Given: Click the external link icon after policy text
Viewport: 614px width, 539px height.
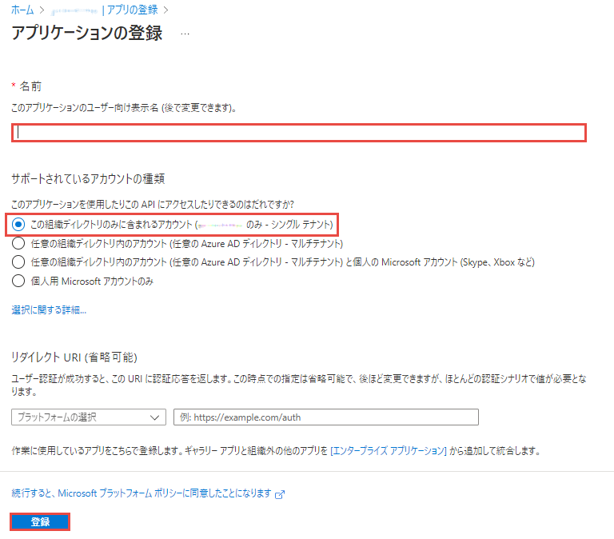Looking at the screenshot, I should tap(280, 494).
